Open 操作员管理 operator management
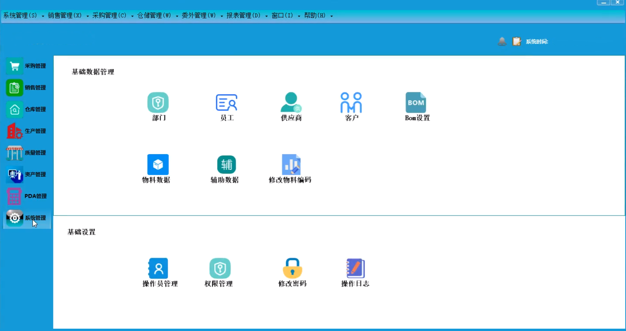The width and height of the screenshot is (626, 331). coord(158,268)
